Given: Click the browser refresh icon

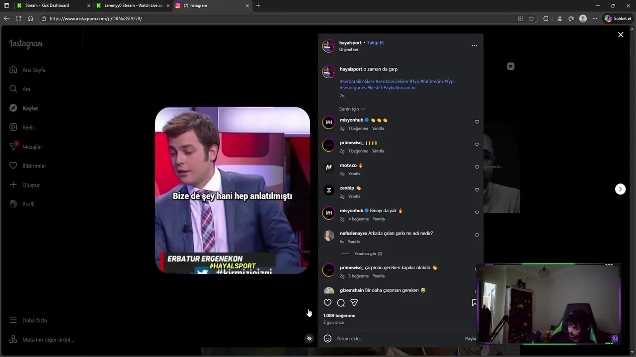Looking at the screenshot, I should [x=18, y=18].
